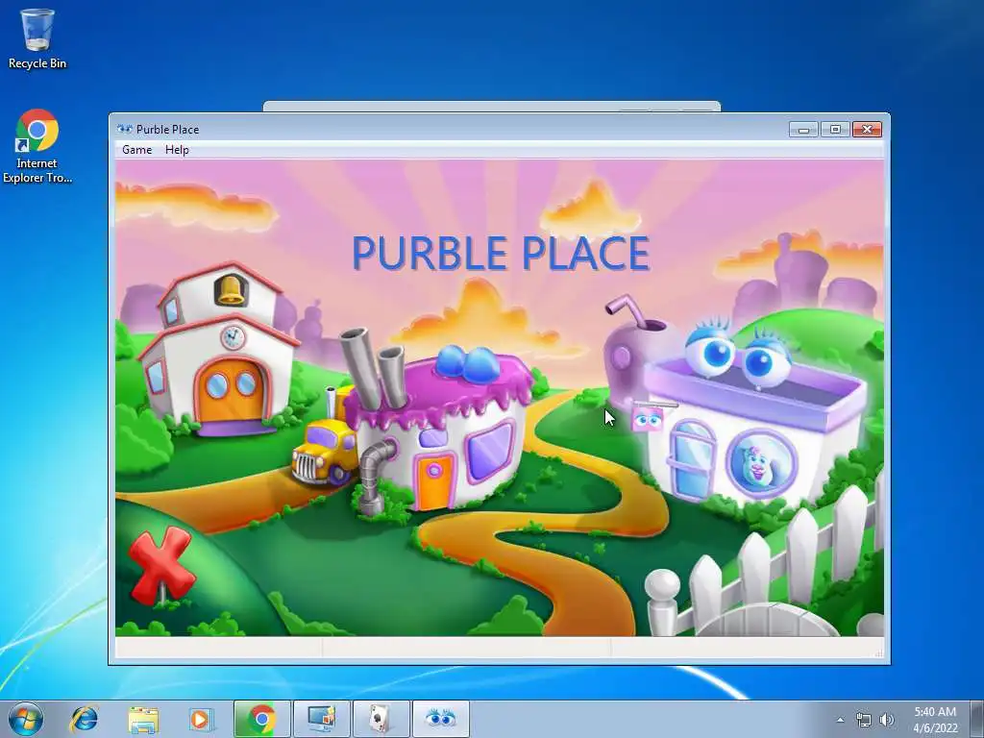Image resolution: width=984 pixels, height=738 pixels.
Task: Open the network tray icon
Action: pos(864,720)
